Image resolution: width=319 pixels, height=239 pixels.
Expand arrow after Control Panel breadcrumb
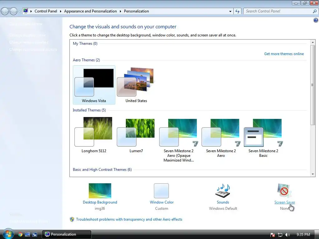coord(61,11)
